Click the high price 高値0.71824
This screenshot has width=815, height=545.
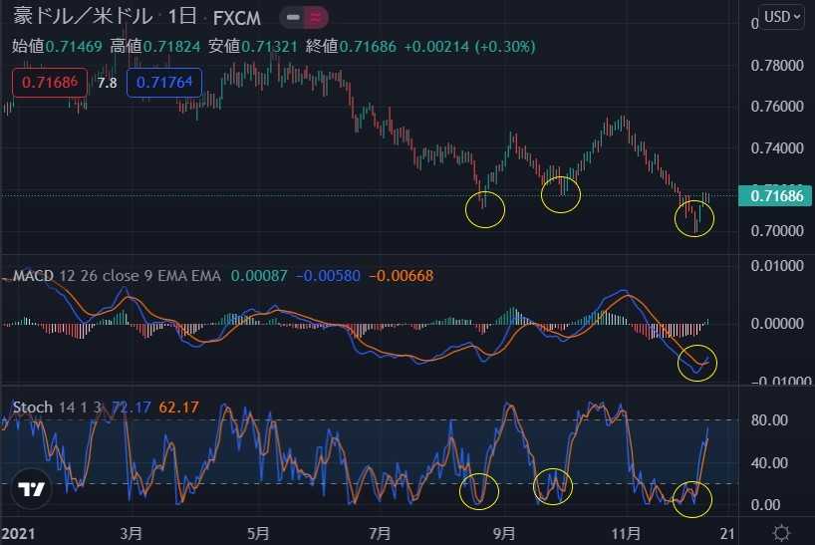click(x=154, y=47)
